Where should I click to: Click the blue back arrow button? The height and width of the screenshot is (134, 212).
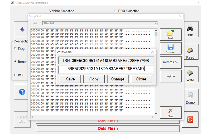(22, 29)
